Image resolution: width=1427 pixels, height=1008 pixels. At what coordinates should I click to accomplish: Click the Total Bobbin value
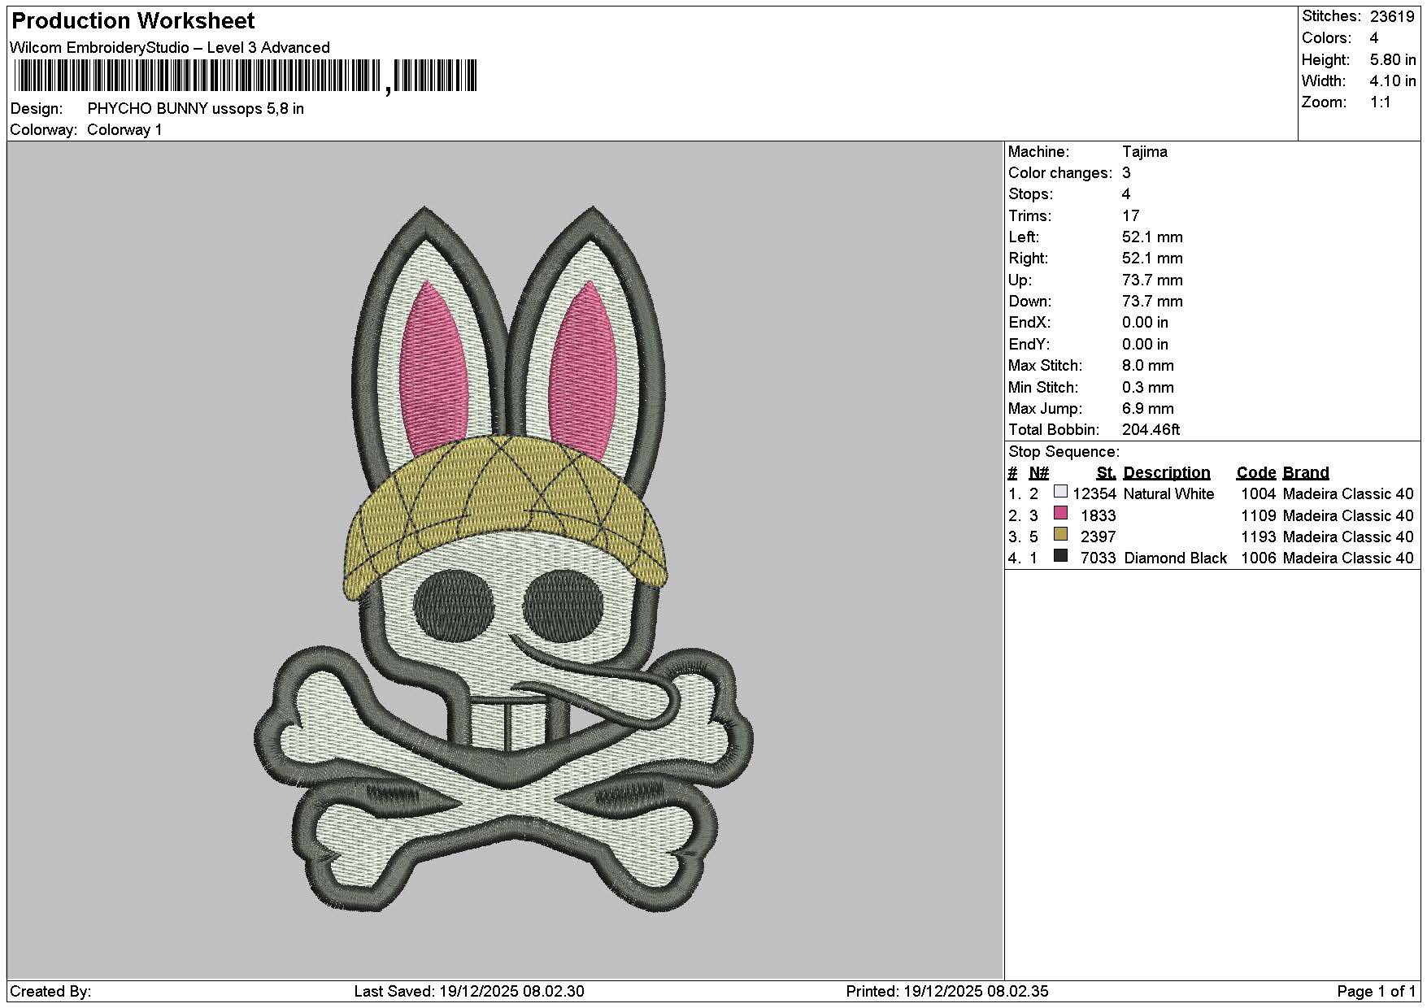click(1151, 429)
